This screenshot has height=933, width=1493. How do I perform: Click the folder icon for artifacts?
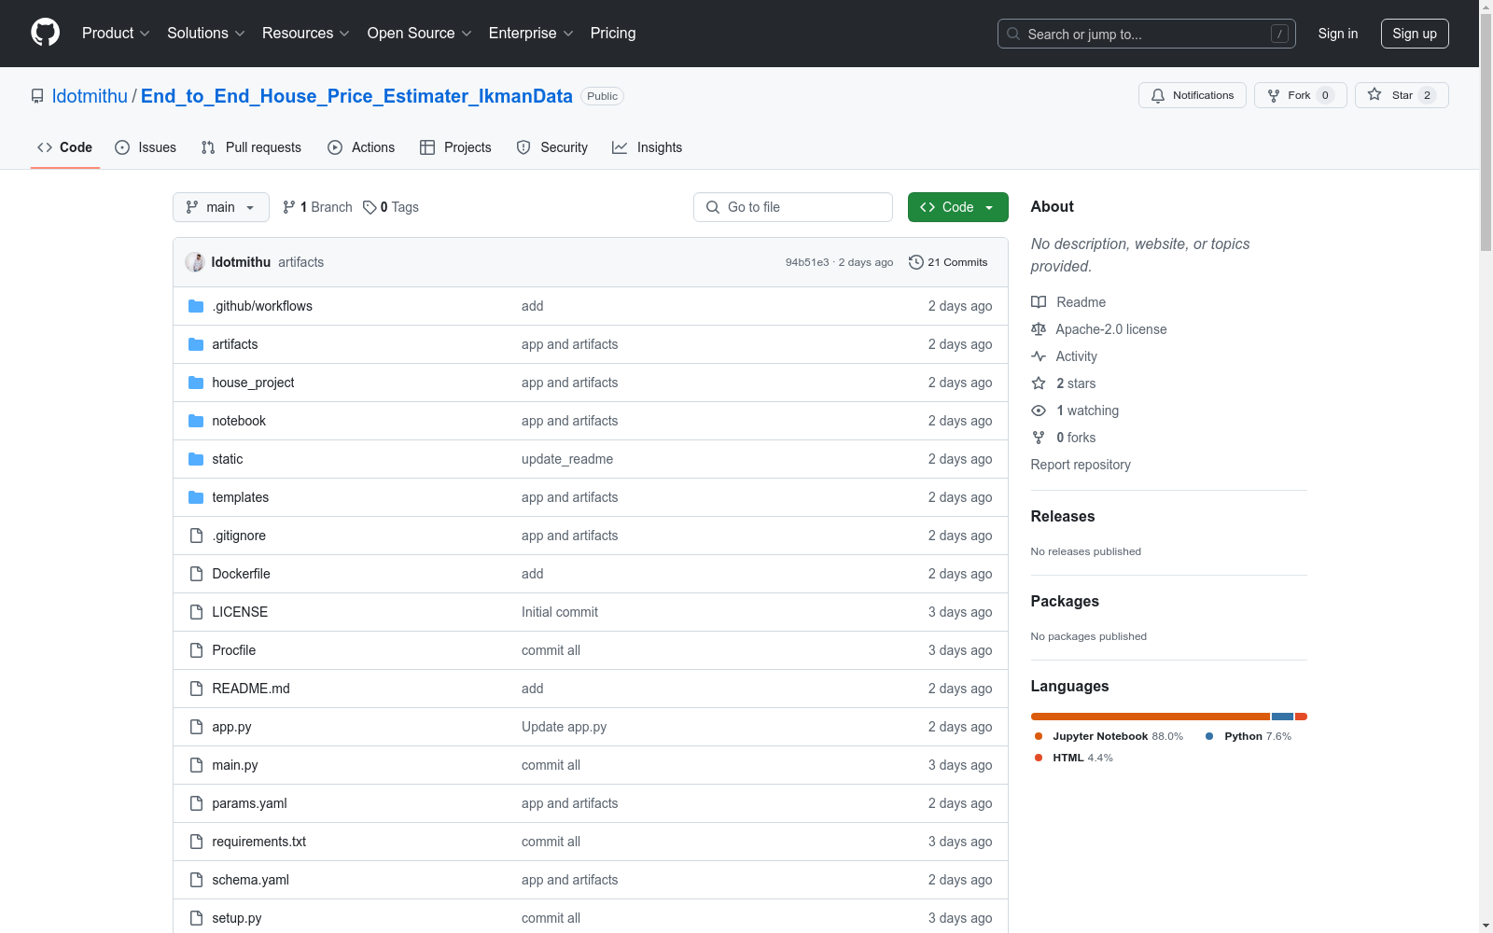point(196,344)
